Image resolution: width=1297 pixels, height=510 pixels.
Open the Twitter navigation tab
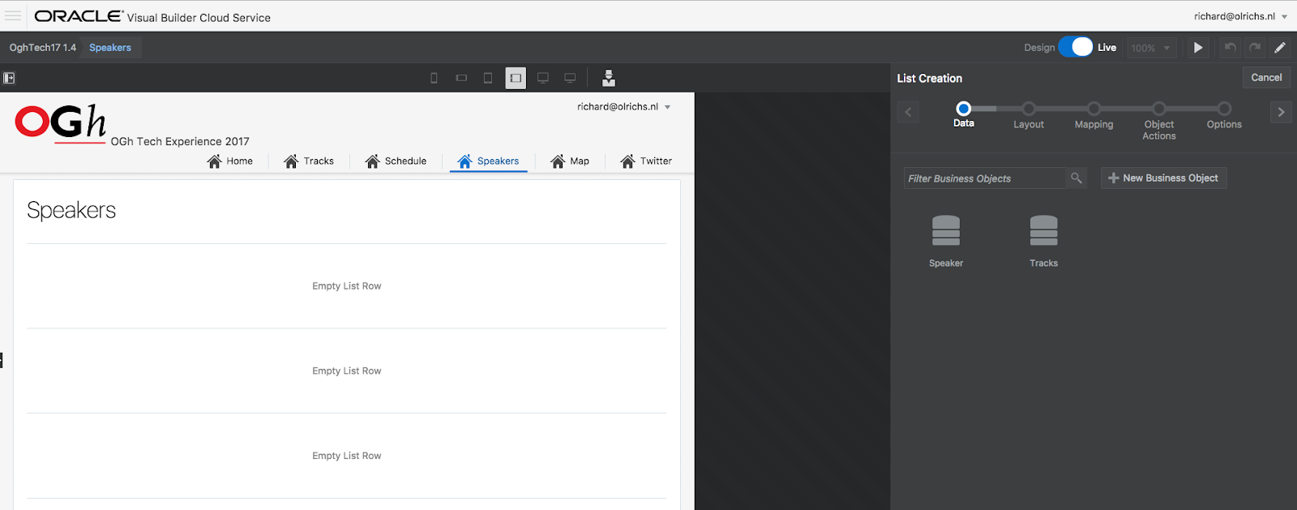click(646, 161)
